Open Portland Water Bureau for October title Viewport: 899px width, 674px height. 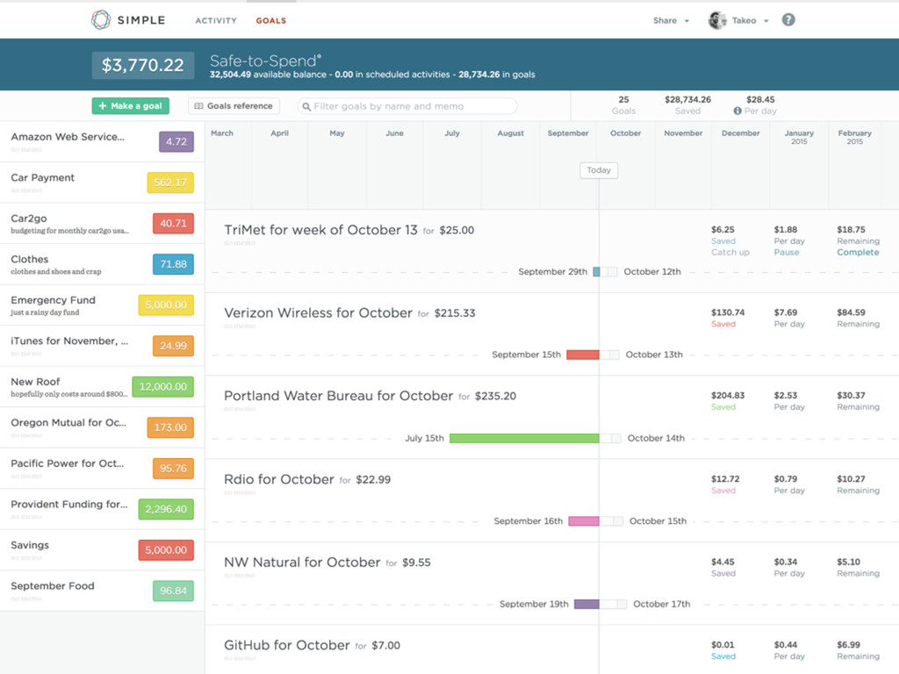point(338,396)
